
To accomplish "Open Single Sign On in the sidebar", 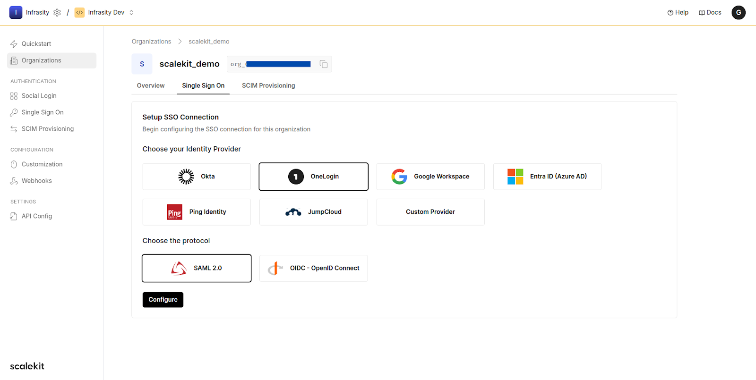I will (52, 112).
